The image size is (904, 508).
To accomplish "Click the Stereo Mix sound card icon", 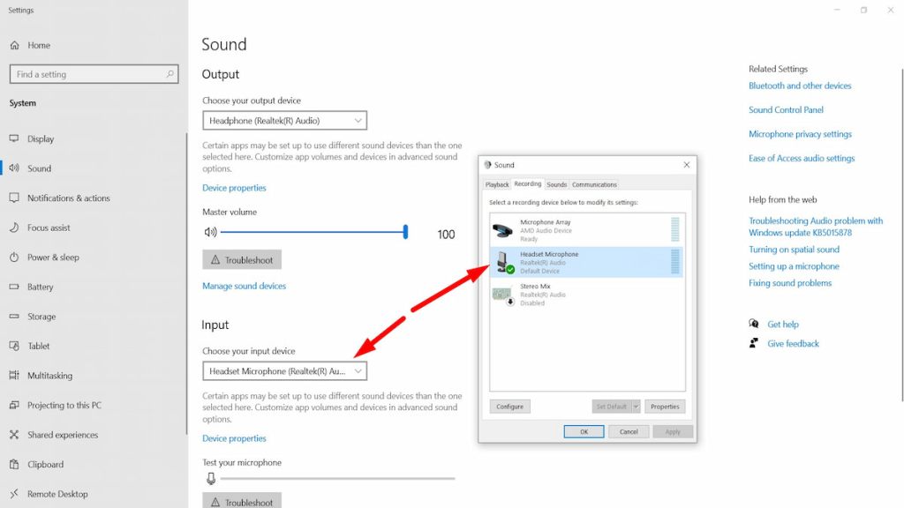I will point(502,295).
